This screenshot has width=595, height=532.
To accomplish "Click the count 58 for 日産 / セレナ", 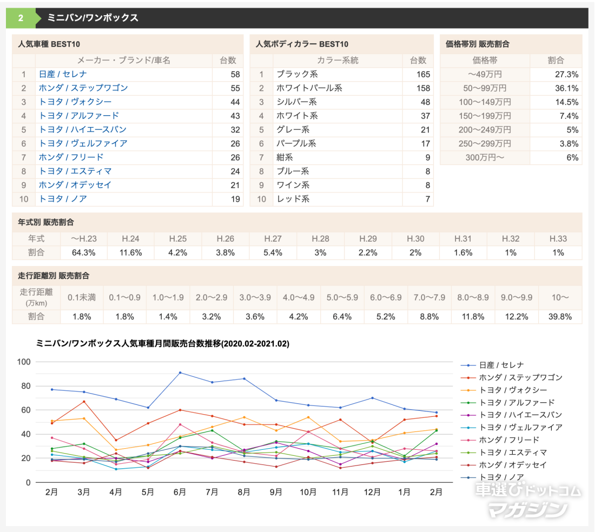I will coord(235,74).
